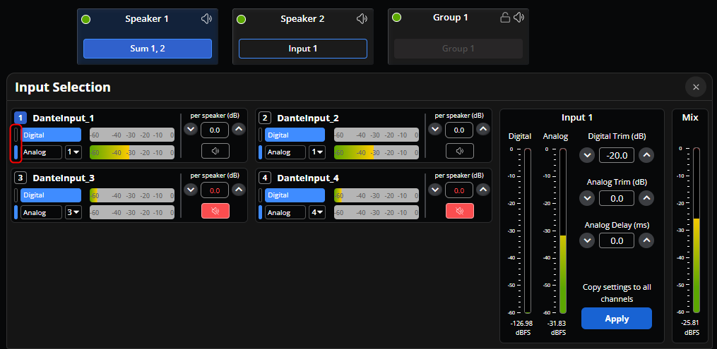Click the Mix level meter
Screen dimensions: 717x349
(x=697, y=230)
